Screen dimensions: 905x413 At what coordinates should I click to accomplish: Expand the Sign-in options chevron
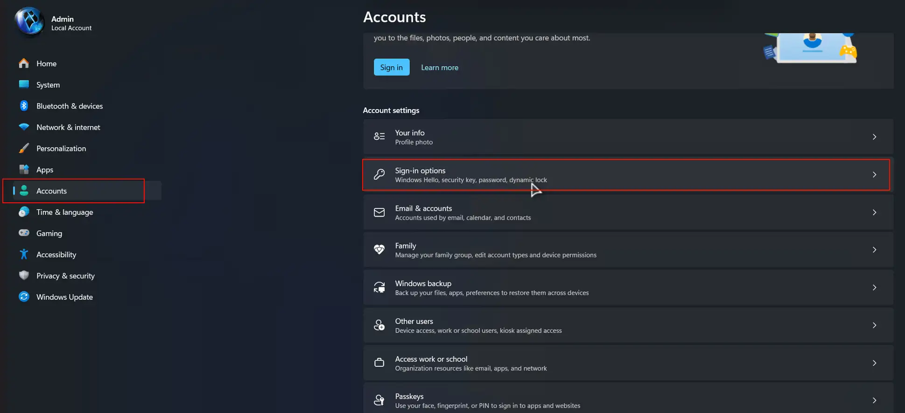point(874,174)
